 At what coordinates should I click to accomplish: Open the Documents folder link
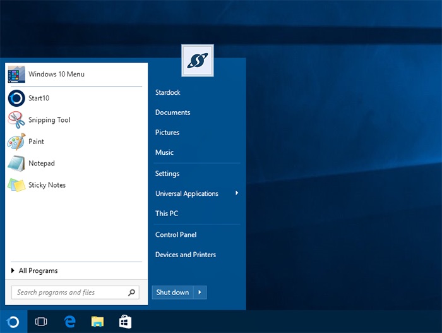(x=172, y=112)
